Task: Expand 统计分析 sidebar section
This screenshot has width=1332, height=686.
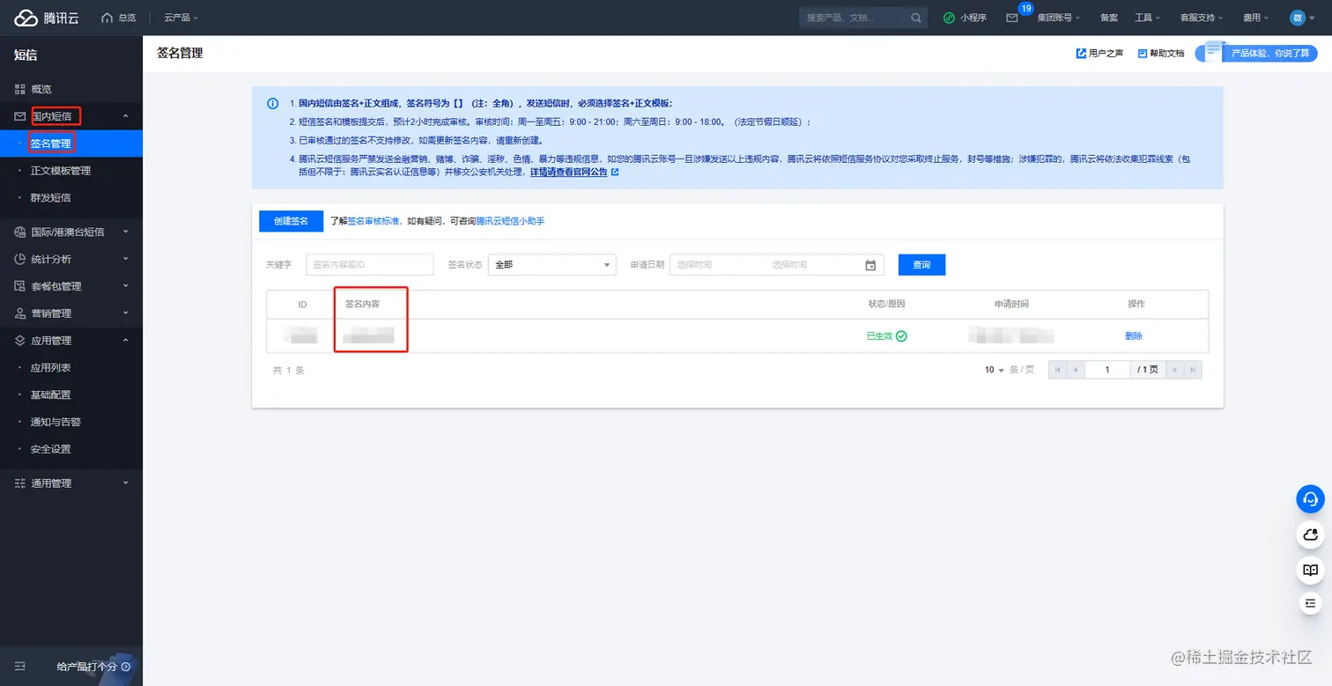Action: pos(71,259)
